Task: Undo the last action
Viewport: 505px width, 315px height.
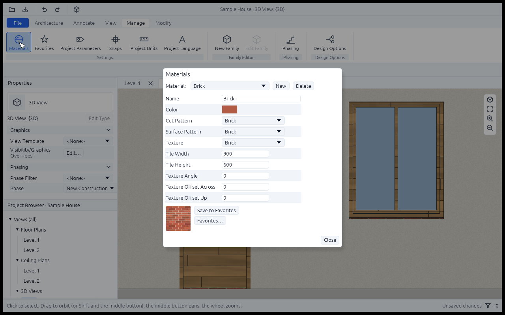Action: click(x=45, y=9)
